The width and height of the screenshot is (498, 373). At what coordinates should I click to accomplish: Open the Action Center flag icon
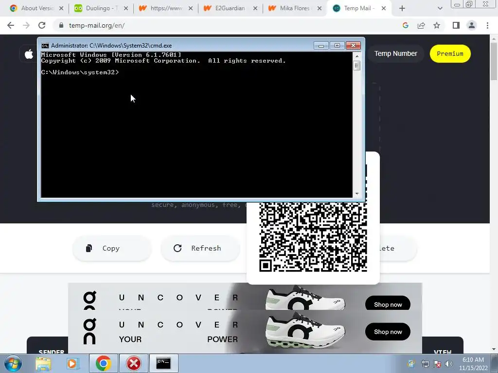tap(437, 364)
